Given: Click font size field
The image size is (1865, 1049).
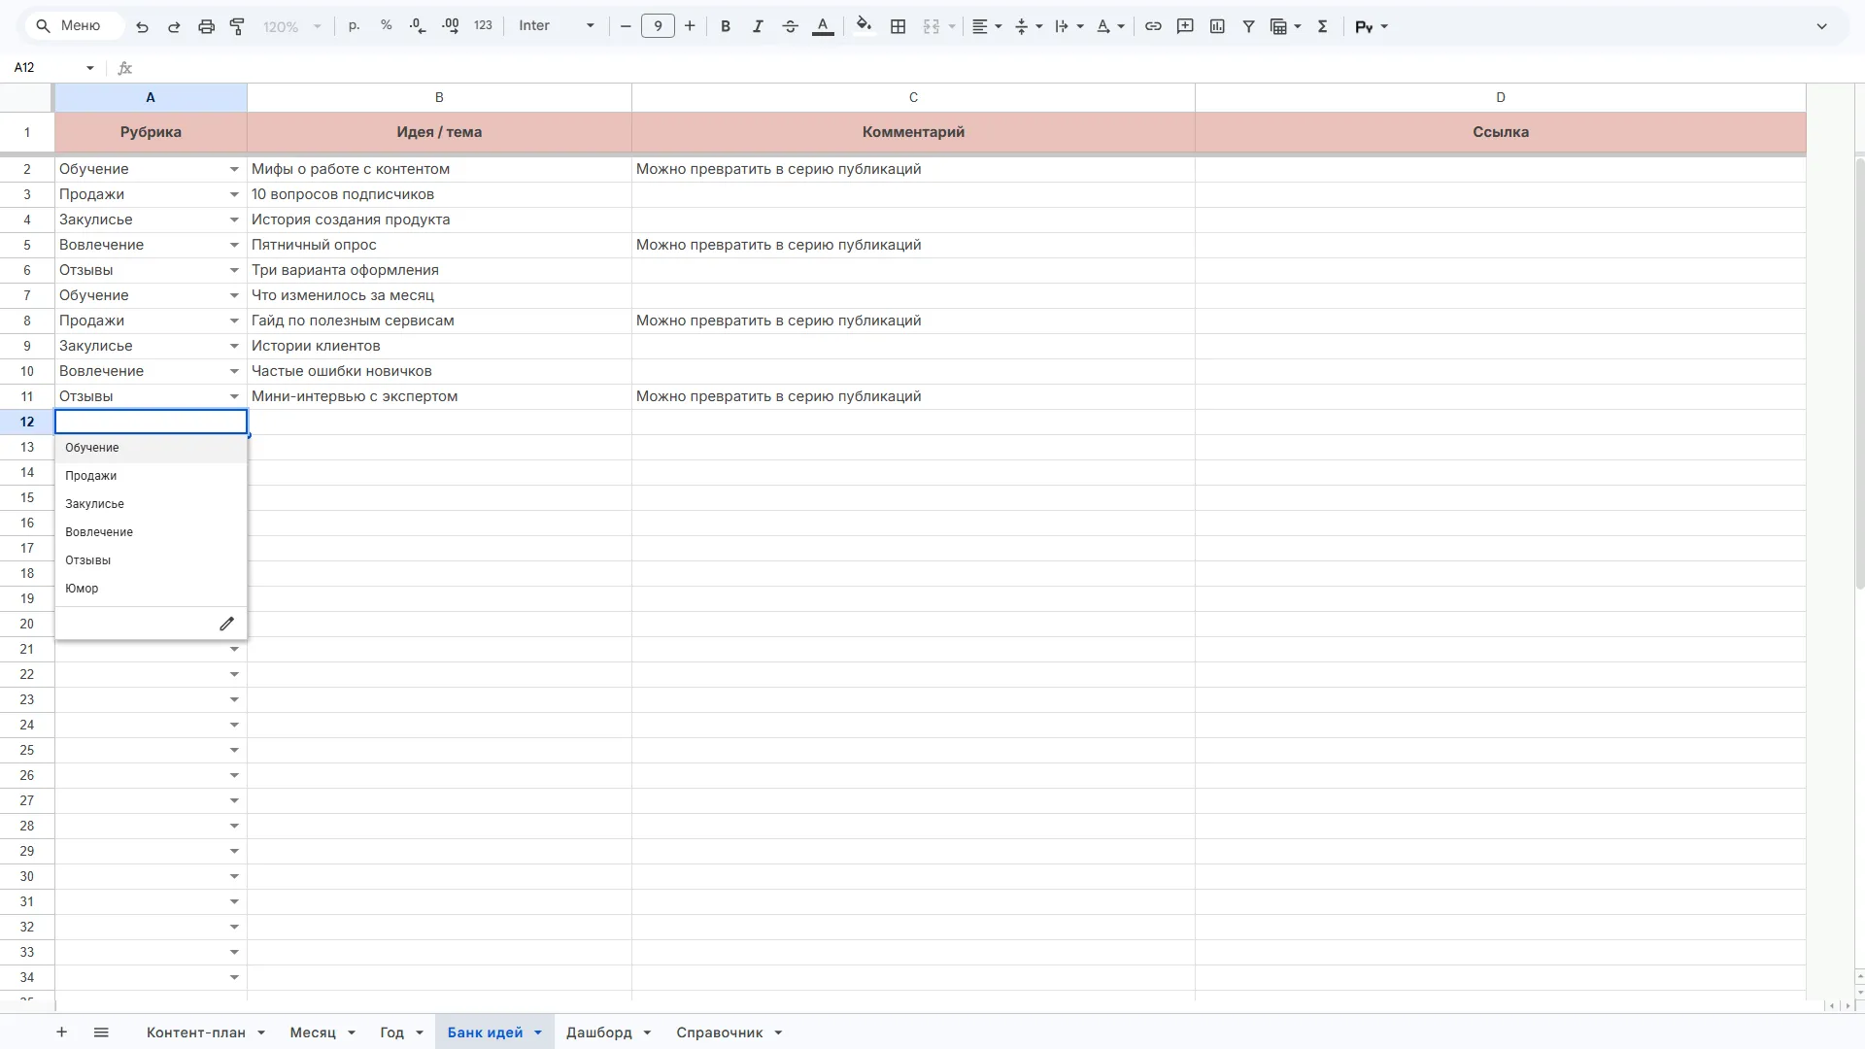Looking at the screenshot, I should 658,26.
